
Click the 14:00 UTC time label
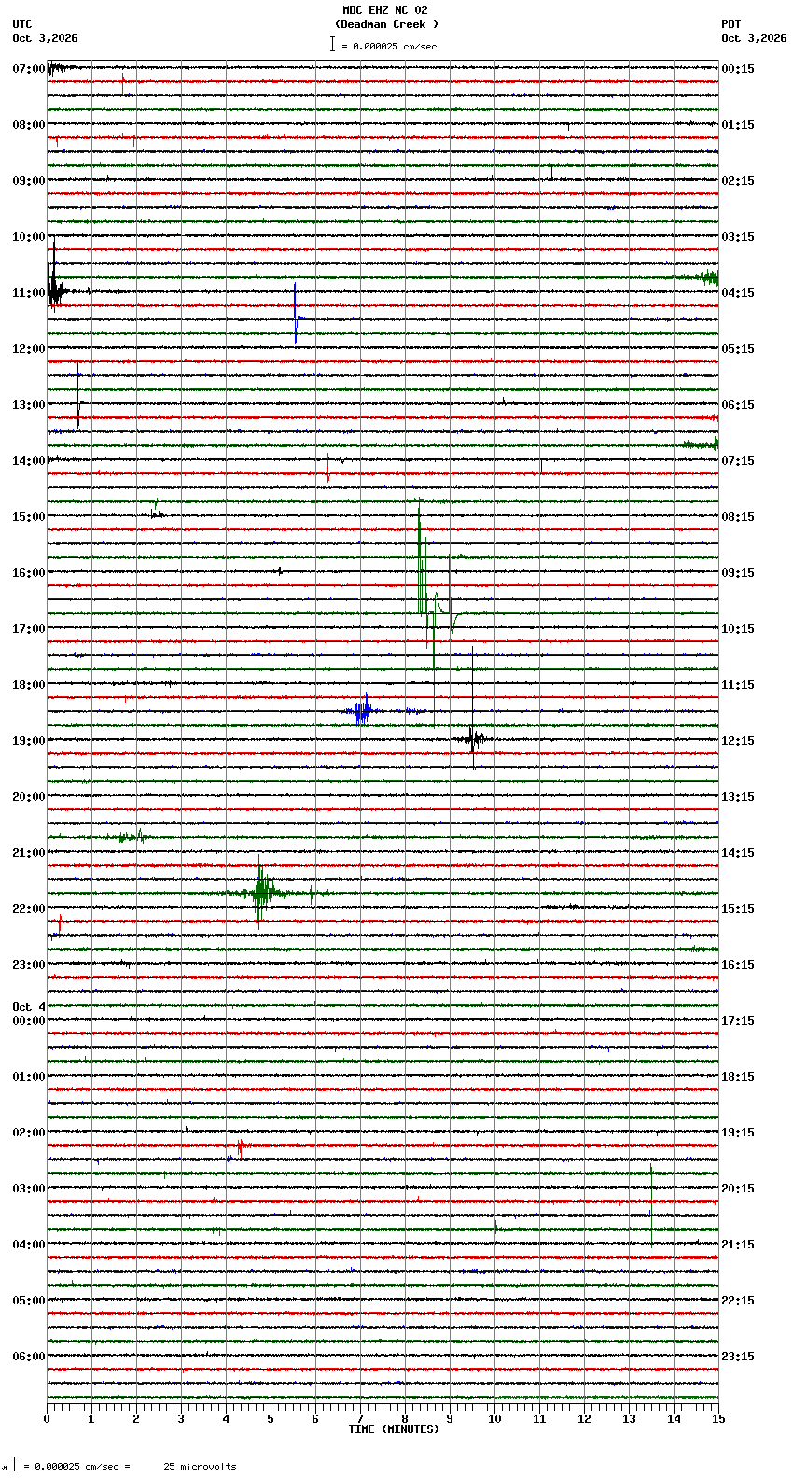coord(29,461)
